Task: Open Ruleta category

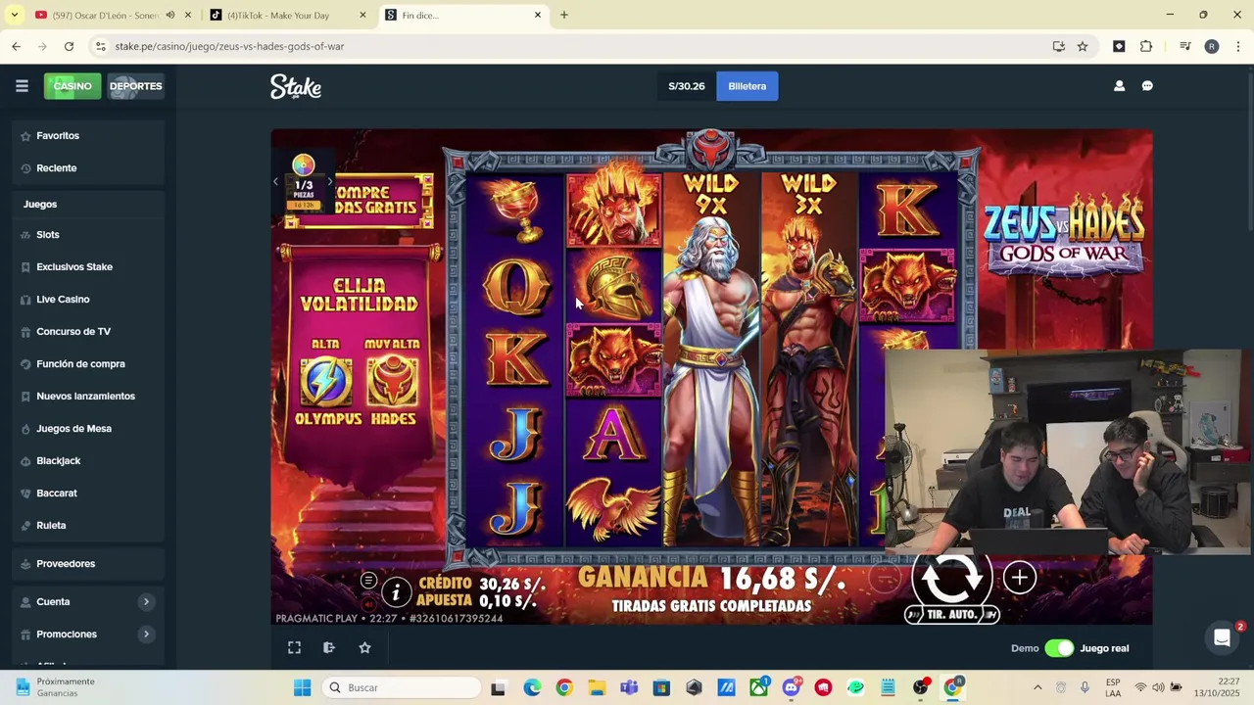Action: [88, 526]
